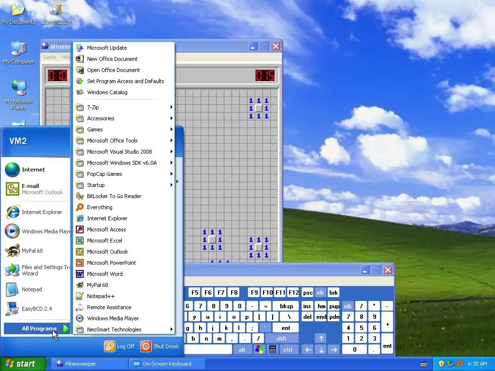The height and width of the screenshot is (371, 495).
Task: Toggle the nlk num lock key
Action: [x=348, y=306]
